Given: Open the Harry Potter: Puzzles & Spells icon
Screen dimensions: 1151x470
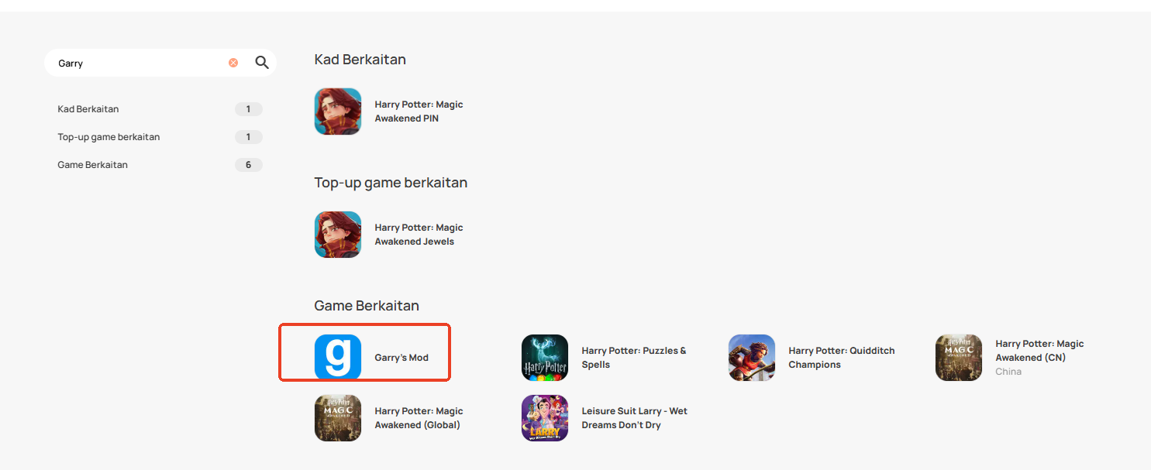Looking at the screenshot, I should click(x=545, y=358).
